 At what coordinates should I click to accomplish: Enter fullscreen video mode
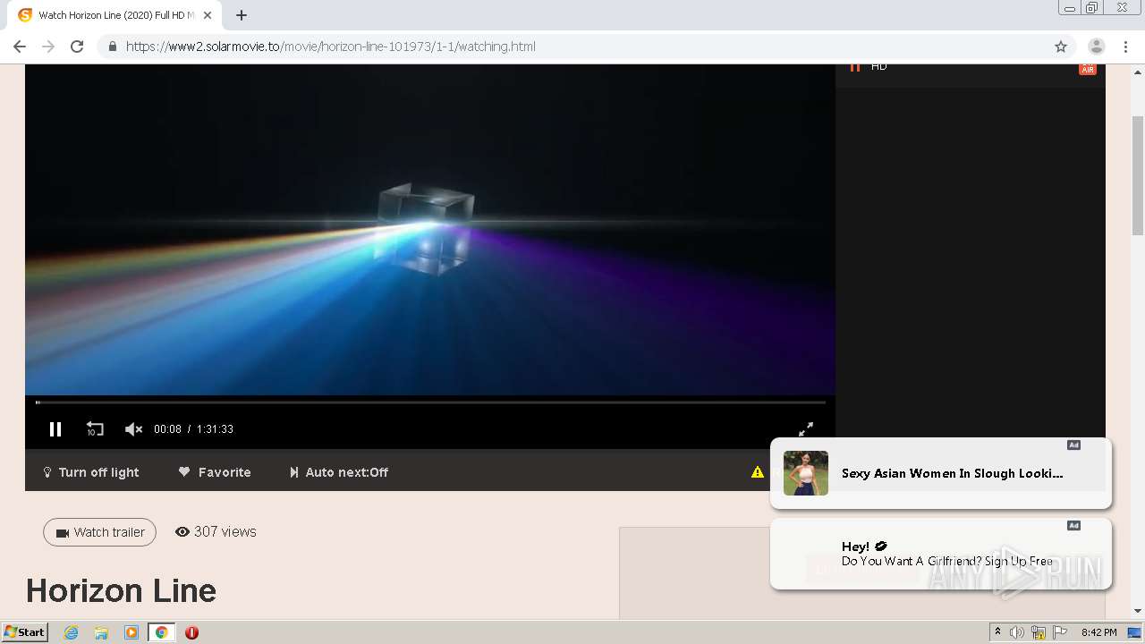click(x=806, y=429)
